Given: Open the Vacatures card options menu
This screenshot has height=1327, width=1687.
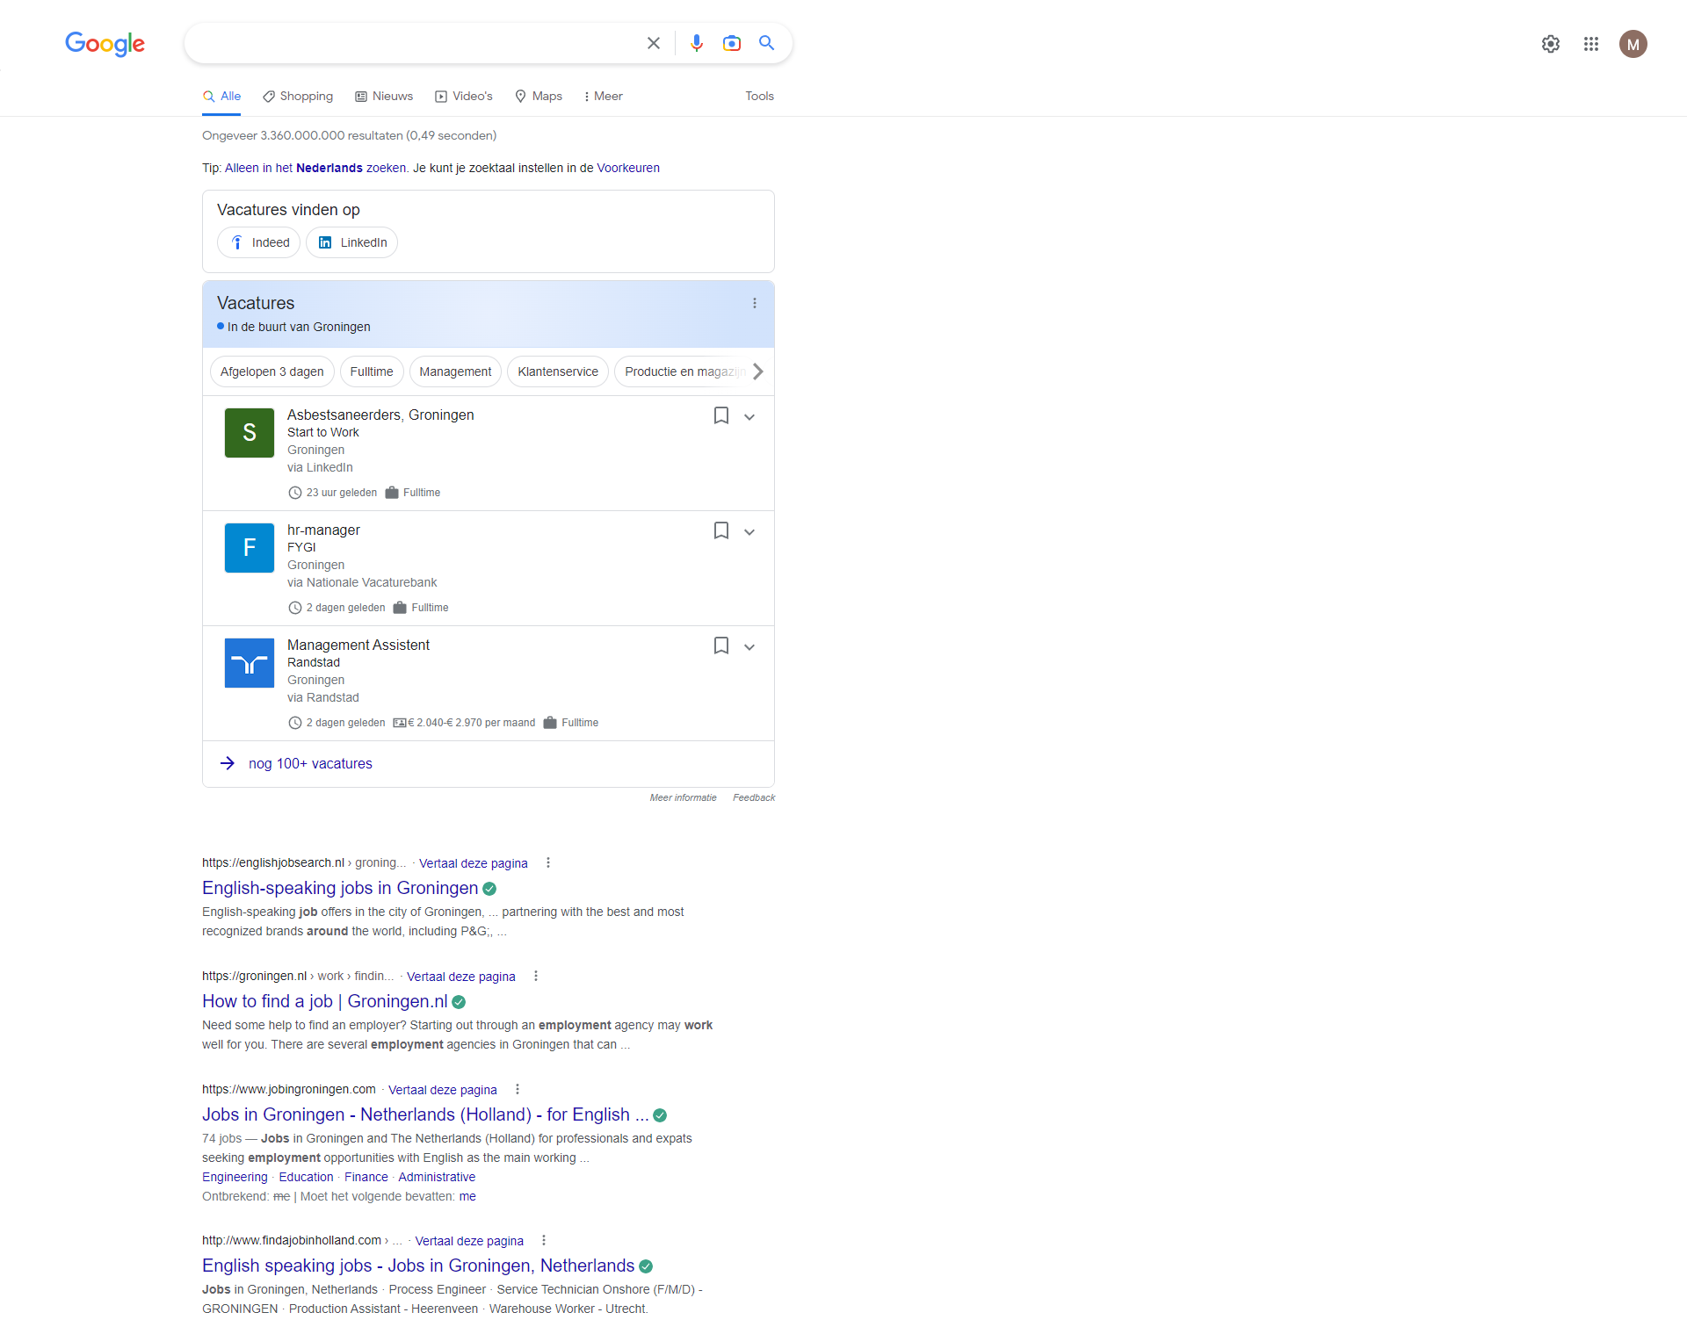Looking at the screenshot, I should [754, 302].
